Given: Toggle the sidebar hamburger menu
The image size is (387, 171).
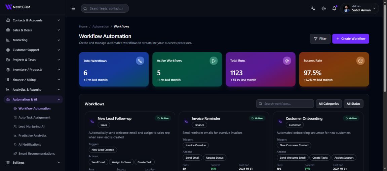Looking at the screenshot, I should [x=73, y=8].
